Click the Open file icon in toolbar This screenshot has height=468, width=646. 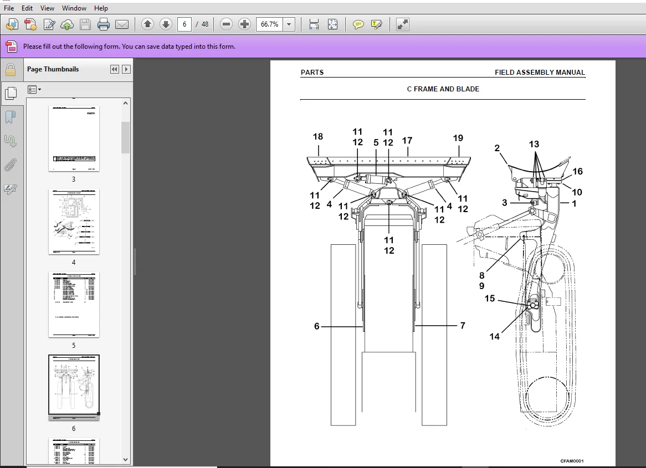[x=12, y=25]
